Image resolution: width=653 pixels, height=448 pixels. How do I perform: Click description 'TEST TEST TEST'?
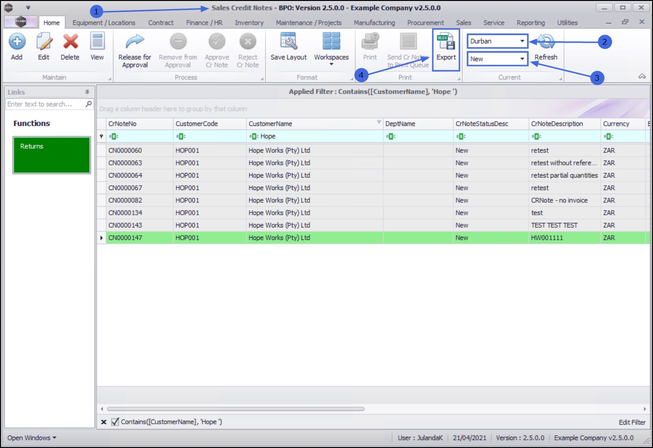pyautogui.click(x=554, y=225)
